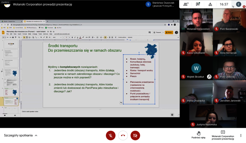Open the Arrange menu
The image size is (246, 143).
(35, 34)
